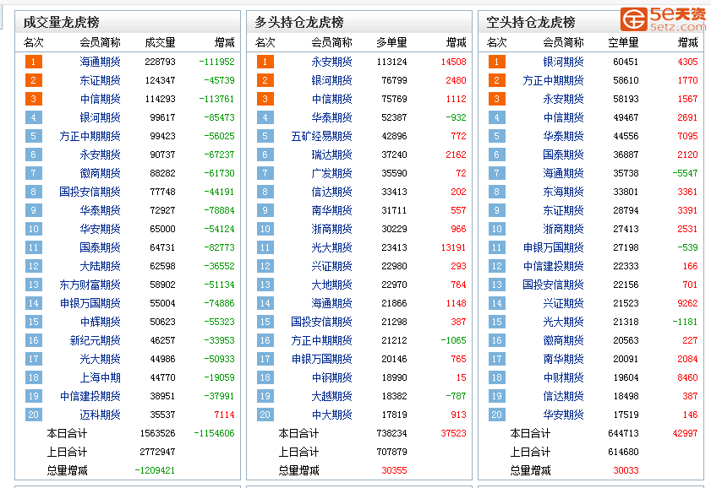Select the short total change 30033
The height and width of the screenshot is (488, 711).
point(626,470)
